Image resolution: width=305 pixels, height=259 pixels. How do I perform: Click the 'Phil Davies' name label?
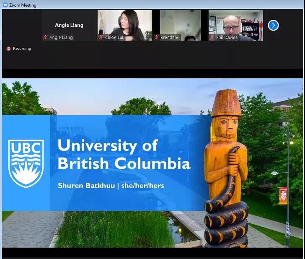tap(227, 37)
